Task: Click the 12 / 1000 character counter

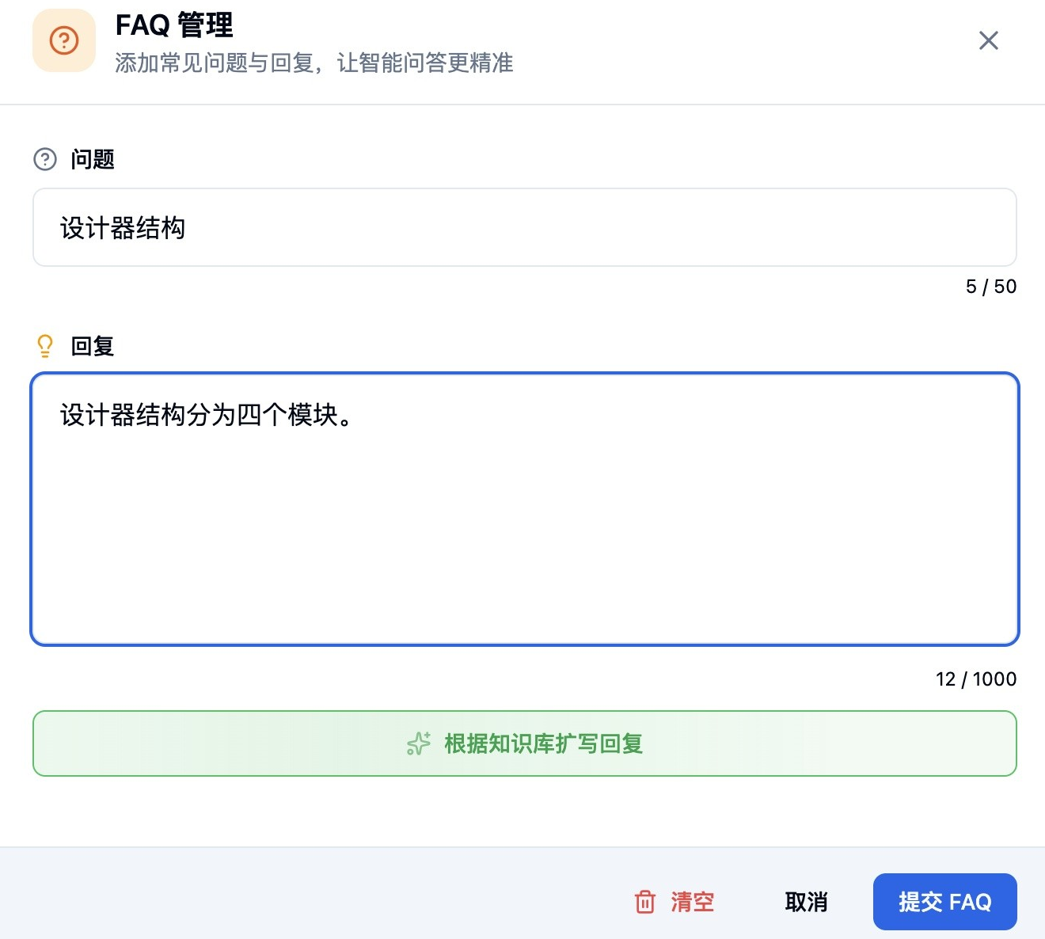Action: pos(975,679)
